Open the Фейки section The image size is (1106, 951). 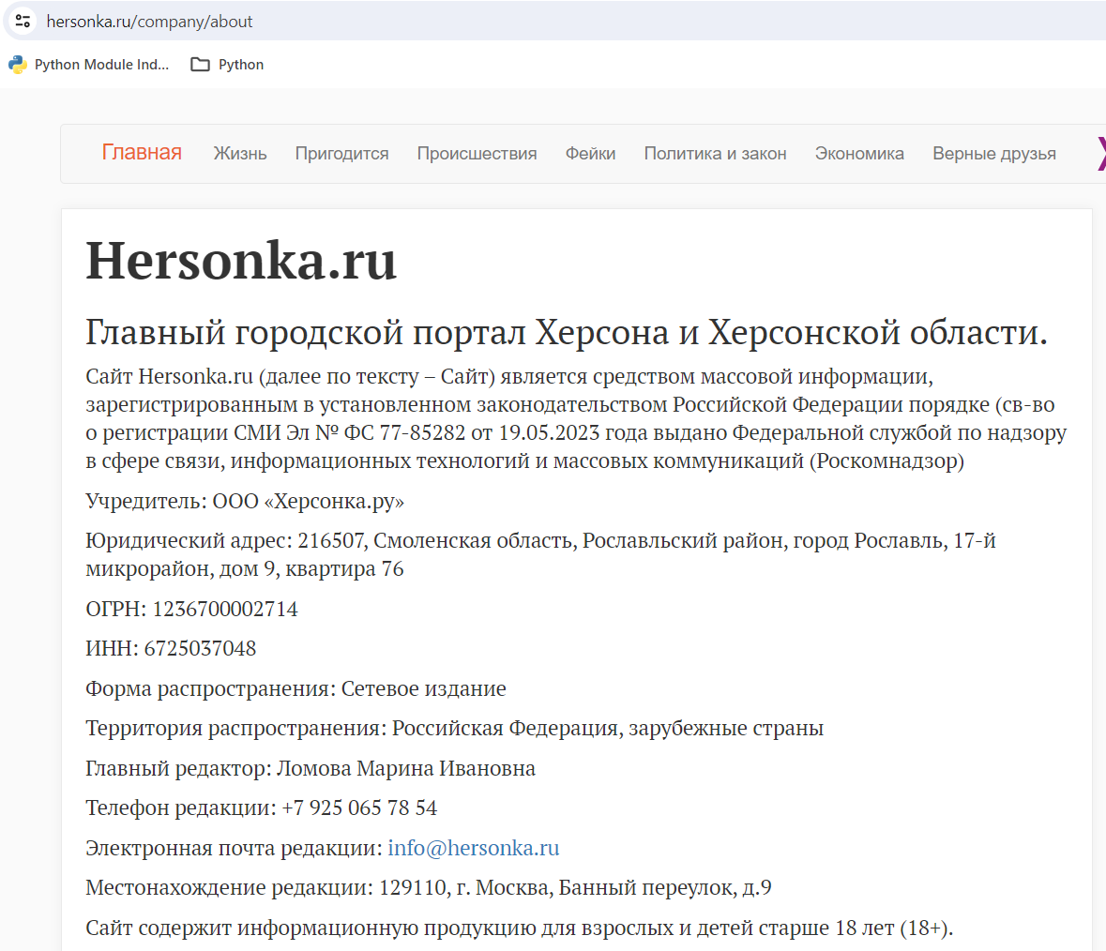coord(590,154)
